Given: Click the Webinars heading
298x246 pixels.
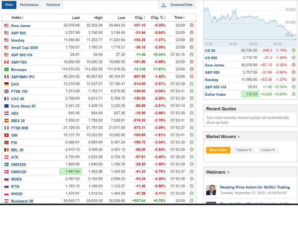Looking at the screenshot, I should click(216, 172).
